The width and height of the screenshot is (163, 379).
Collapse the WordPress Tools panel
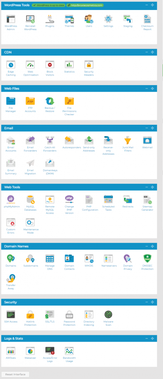pyautogui.click(x=147, y=5)
